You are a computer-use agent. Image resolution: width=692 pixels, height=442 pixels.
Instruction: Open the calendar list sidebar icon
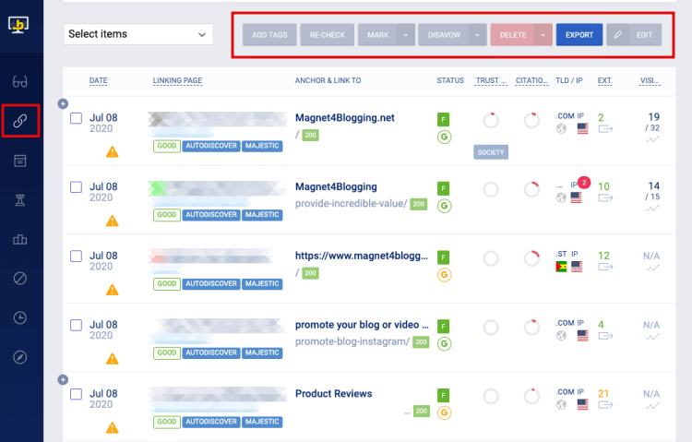point(20,161)
